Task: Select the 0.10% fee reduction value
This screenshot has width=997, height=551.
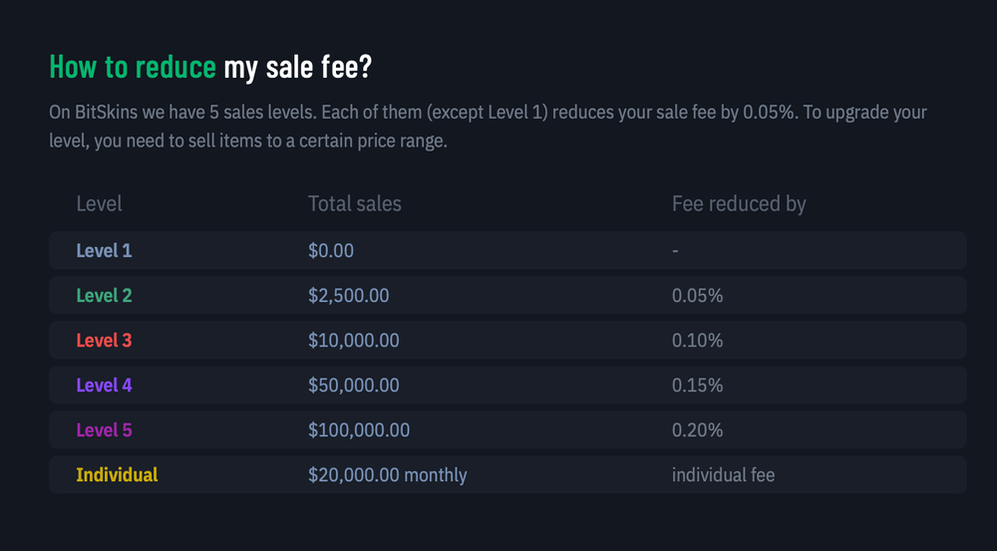Action: pyautogui.click(x=697, y=341)
